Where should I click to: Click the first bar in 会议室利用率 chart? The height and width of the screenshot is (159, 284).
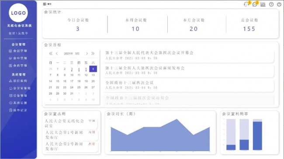pos(231,135)
